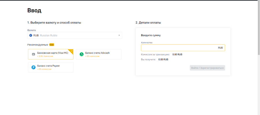This screenshot has width=260, height=115.
Task: Click the '+ 3.3% Комиссия' text
Action: 45,56
